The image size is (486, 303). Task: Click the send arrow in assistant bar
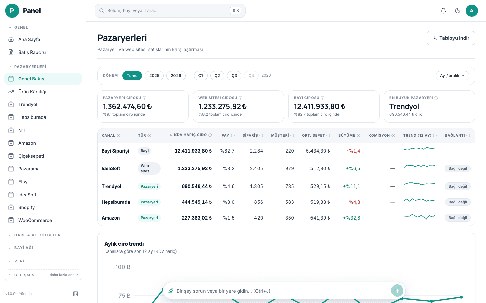397,291
